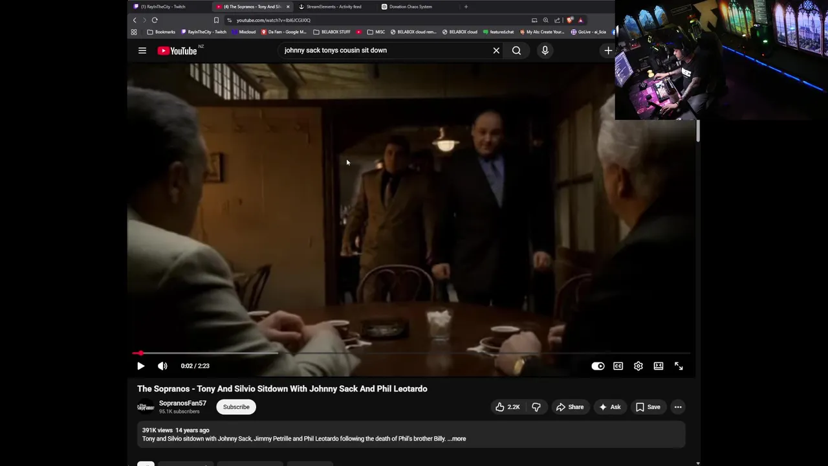Reload the current page
This screenshot has height=466, width=828.
point(155,20)
